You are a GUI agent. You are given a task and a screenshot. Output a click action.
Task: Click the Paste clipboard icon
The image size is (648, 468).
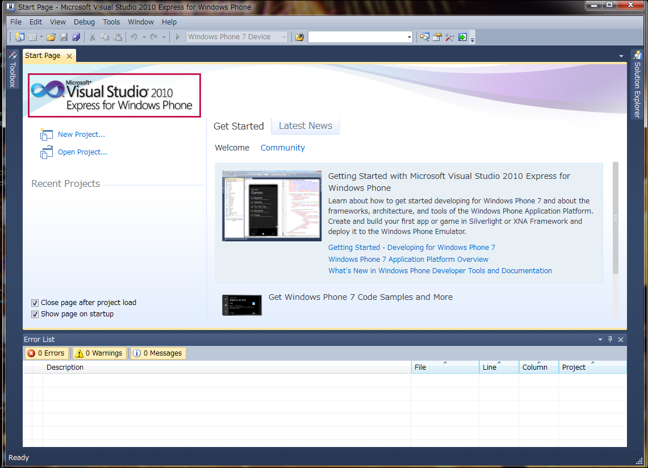[x=118, y=37]
